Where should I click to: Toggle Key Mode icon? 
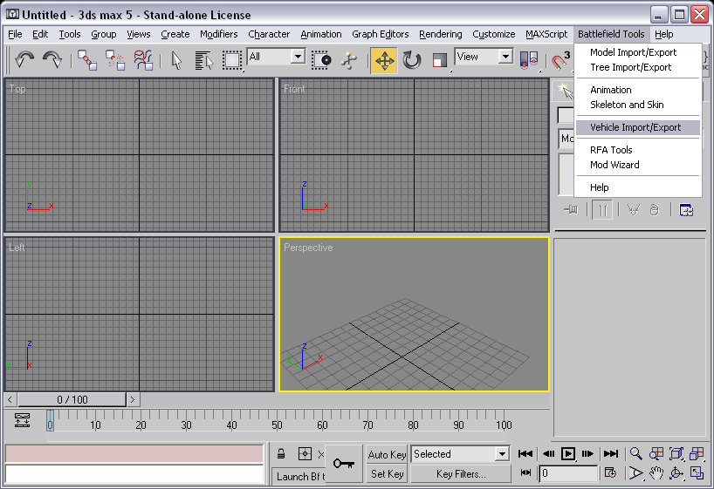(526, 473)
